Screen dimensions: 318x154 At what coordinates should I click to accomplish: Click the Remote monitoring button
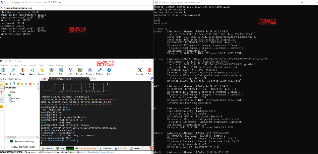(x=21, y=141)
